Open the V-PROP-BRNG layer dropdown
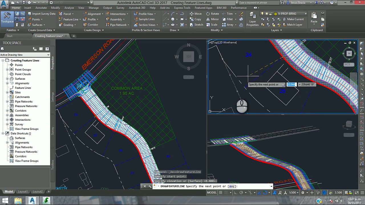 click(x=305, y=14)
